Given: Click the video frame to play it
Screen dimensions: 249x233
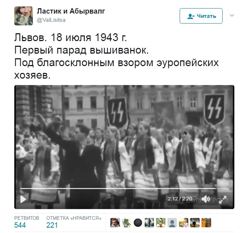Looking at the screenshot, I should pos(124,137).
